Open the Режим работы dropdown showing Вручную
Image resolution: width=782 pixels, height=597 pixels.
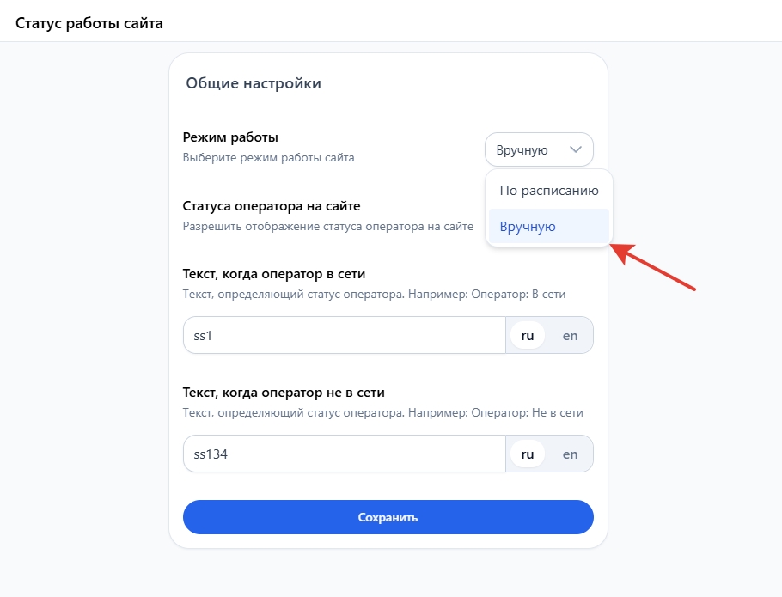tap(539, 149)
